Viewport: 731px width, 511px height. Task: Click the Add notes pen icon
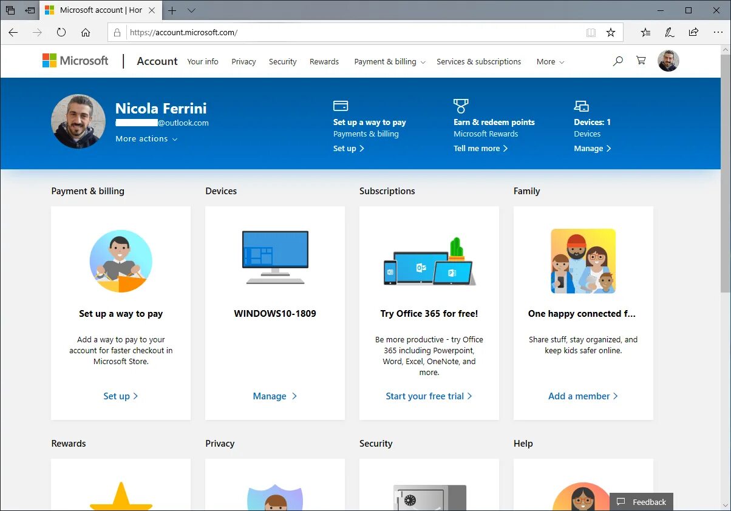click(x=669, y=33)
